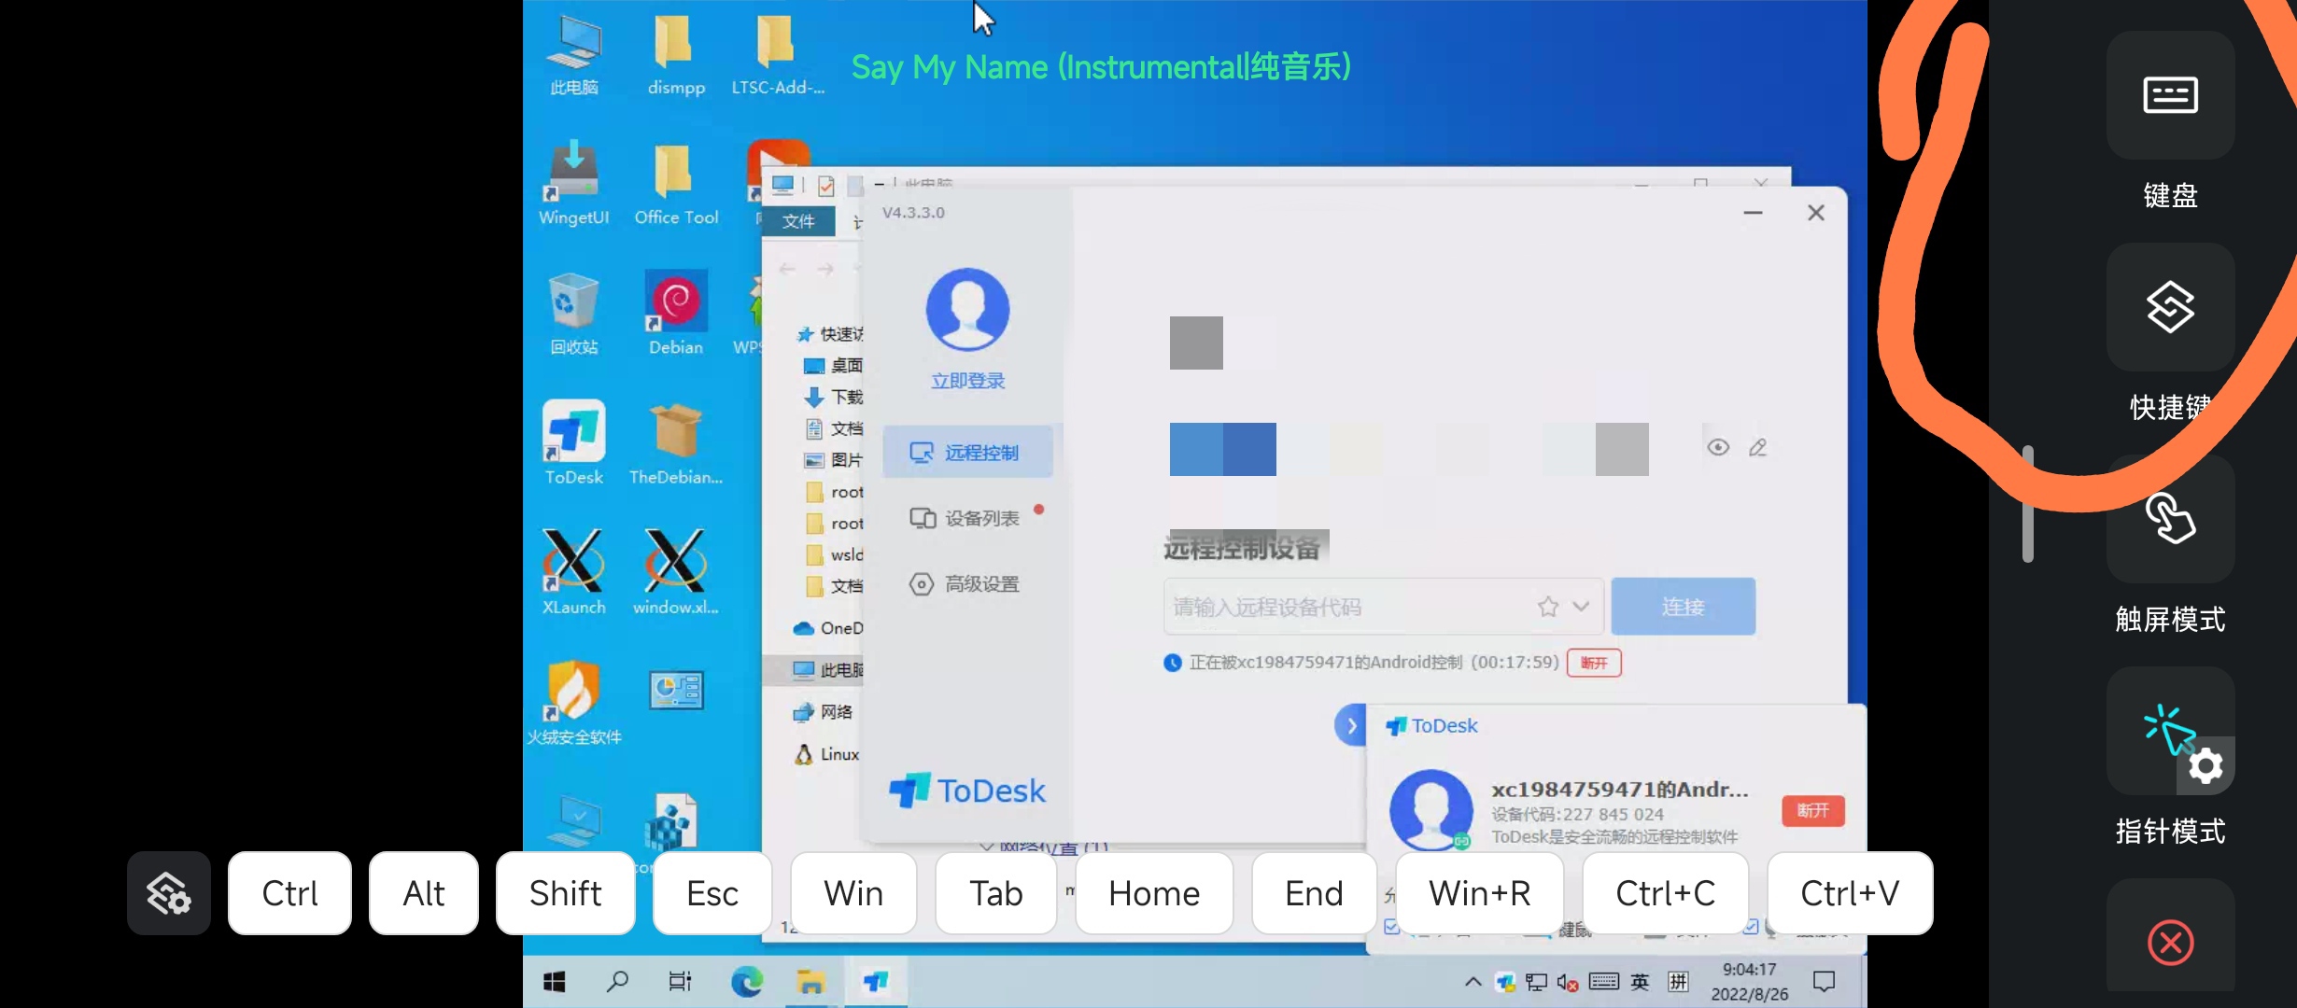Open the shortcut key settings icon
Viewport: 2297px width, 1008px height.
pyautogui.click(x=169, y=893)
